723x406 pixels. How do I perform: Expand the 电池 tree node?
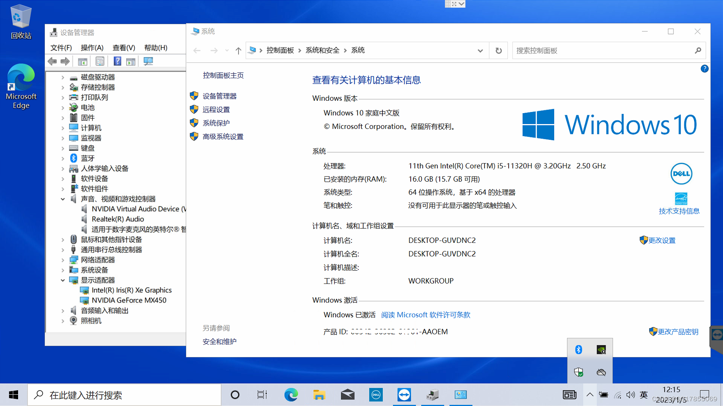pyautogui.click(x=62, y=108)
